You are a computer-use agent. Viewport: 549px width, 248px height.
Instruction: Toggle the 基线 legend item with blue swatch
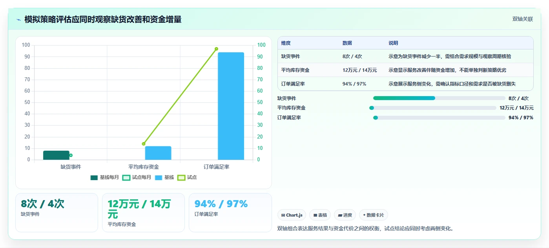[164, 177]
